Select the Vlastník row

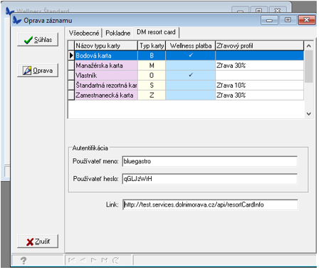(x=186, y=76)
